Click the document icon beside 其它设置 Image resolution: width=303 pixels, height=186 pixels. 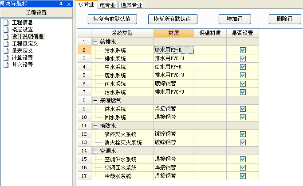point(6,65)
